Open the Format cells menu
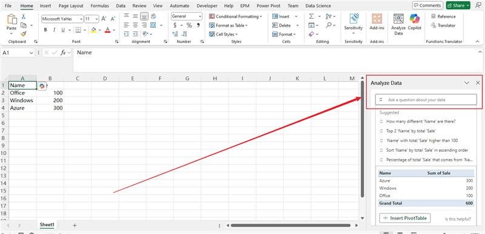Viewport: 485px width, 234px height. pyautogui.click(x=284, y=34)
